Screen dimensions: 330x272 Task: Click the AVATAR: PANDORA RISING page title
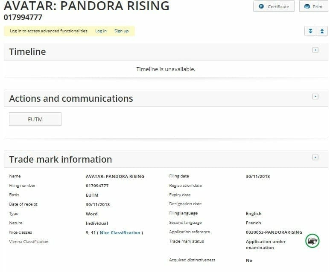coord(86,6)
